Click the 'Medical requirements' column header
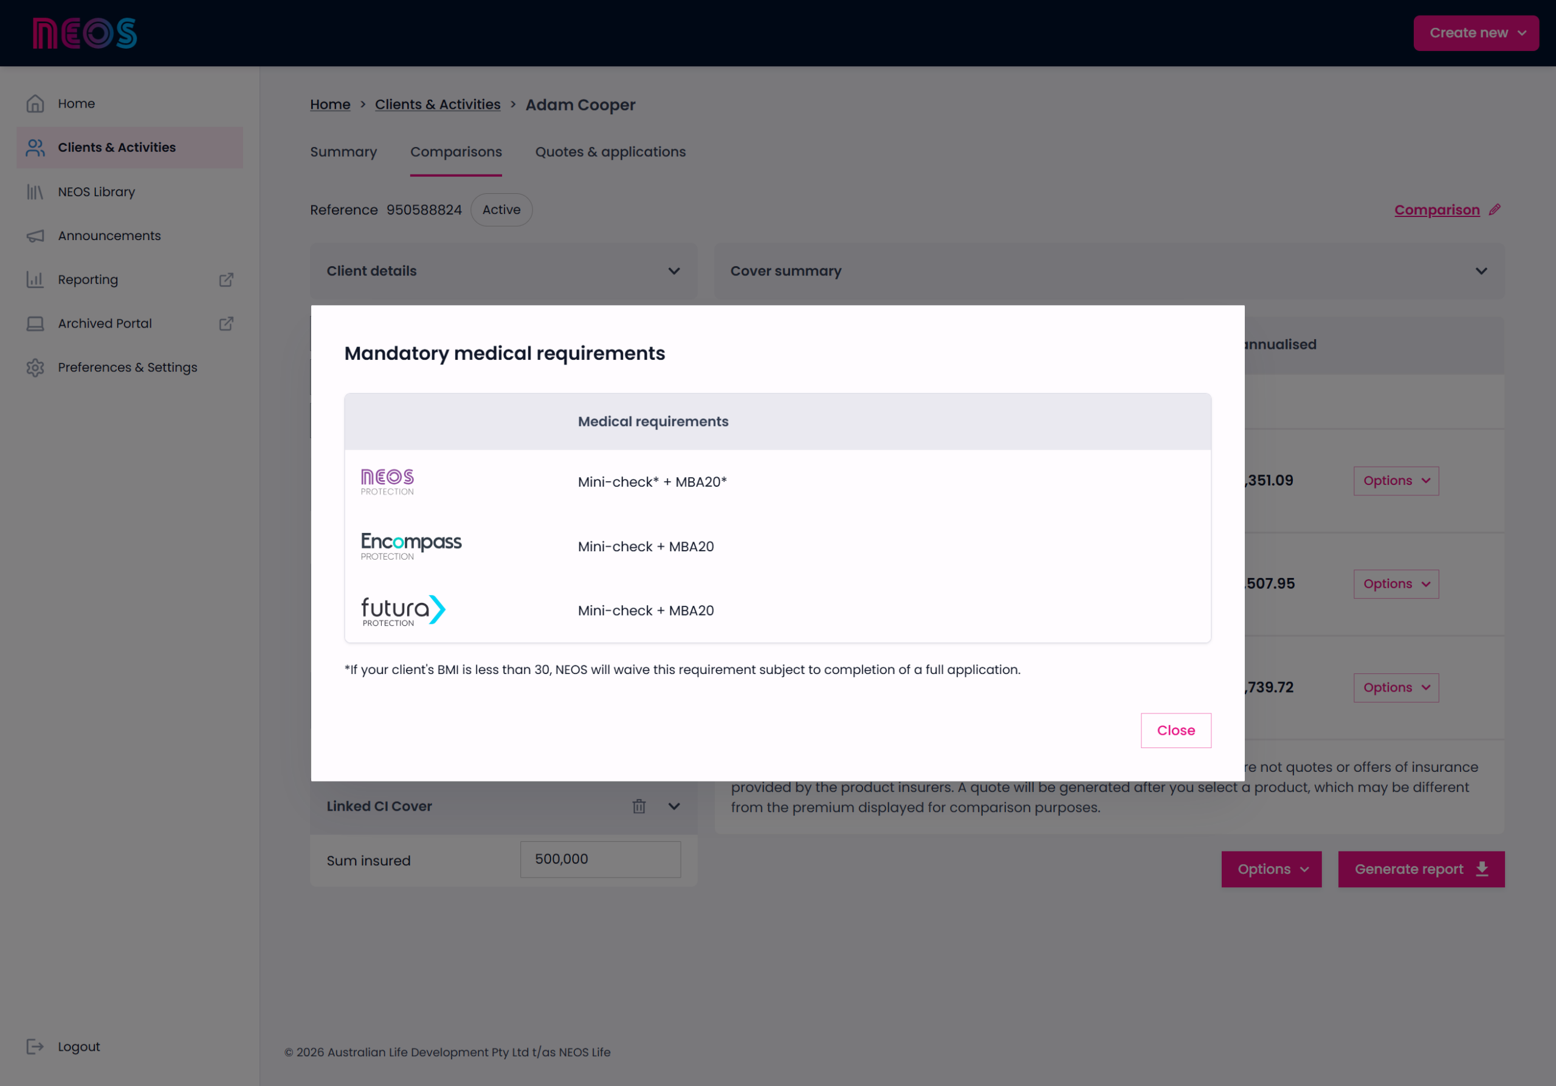Screen dimensions: 1556x1086 tap(653, 421)
